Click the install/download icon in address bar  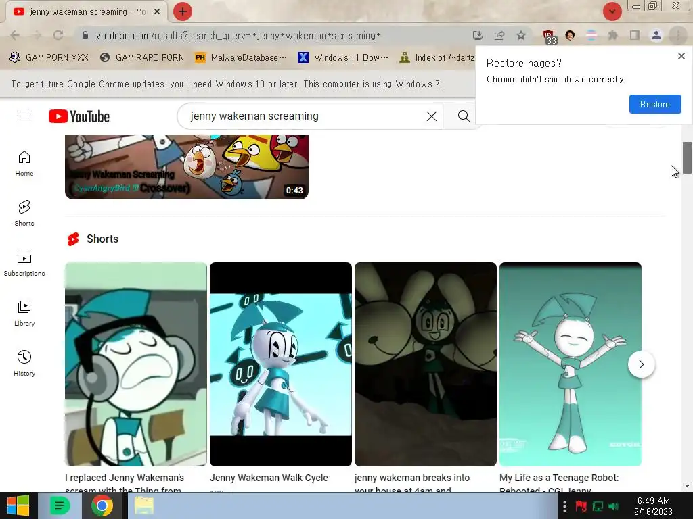pyautogui.click(x=477, y=35)
